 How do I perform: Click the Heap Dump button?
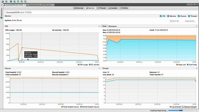click(190, 21)
